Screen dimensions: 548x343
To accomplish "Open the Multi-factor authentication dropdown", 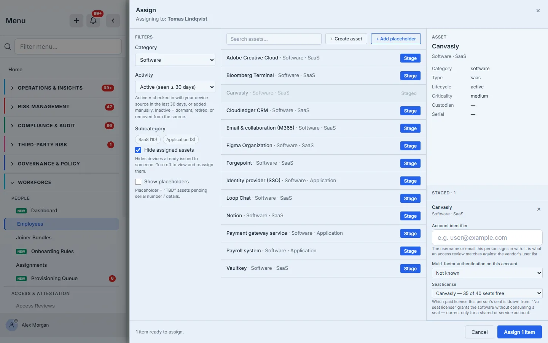I will pos(487,273).
